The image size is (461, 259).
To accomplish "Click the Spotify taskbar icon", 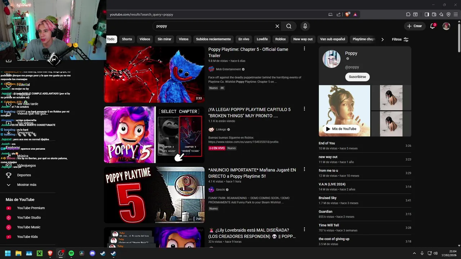I will coord(71,253).
